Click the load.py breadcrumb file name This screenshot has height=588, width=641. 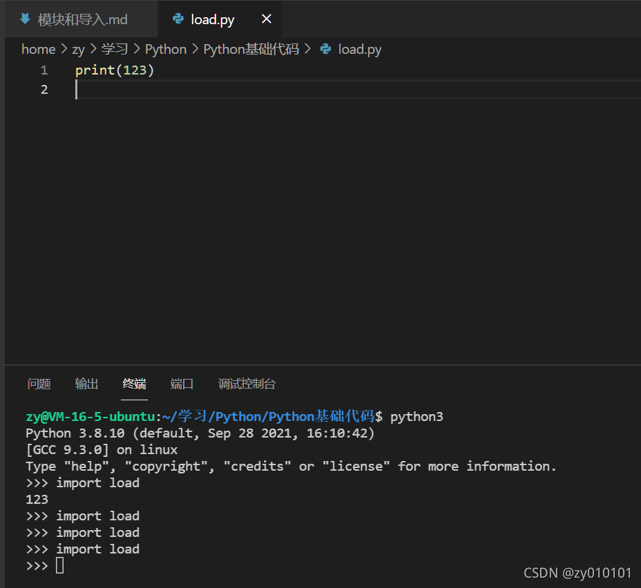(359, 49)
